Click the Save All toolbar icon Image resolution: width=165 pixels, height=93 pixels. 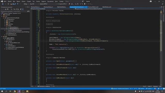click(15, 4)
